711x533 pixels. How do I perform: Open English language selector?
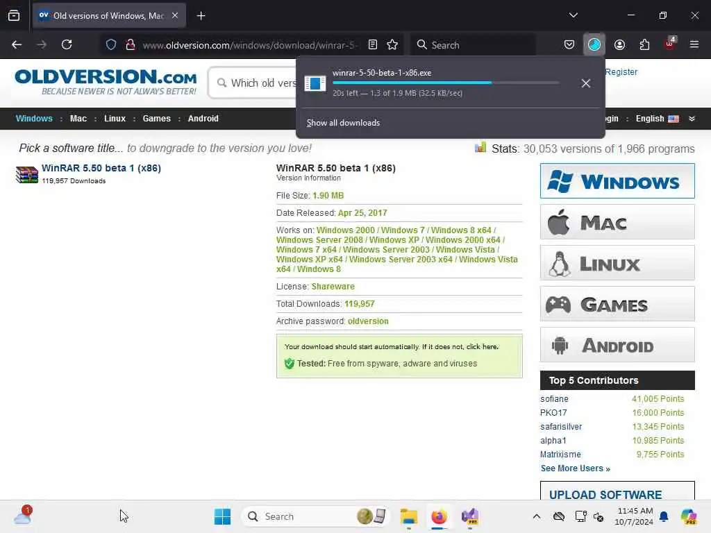pos(657,118)
